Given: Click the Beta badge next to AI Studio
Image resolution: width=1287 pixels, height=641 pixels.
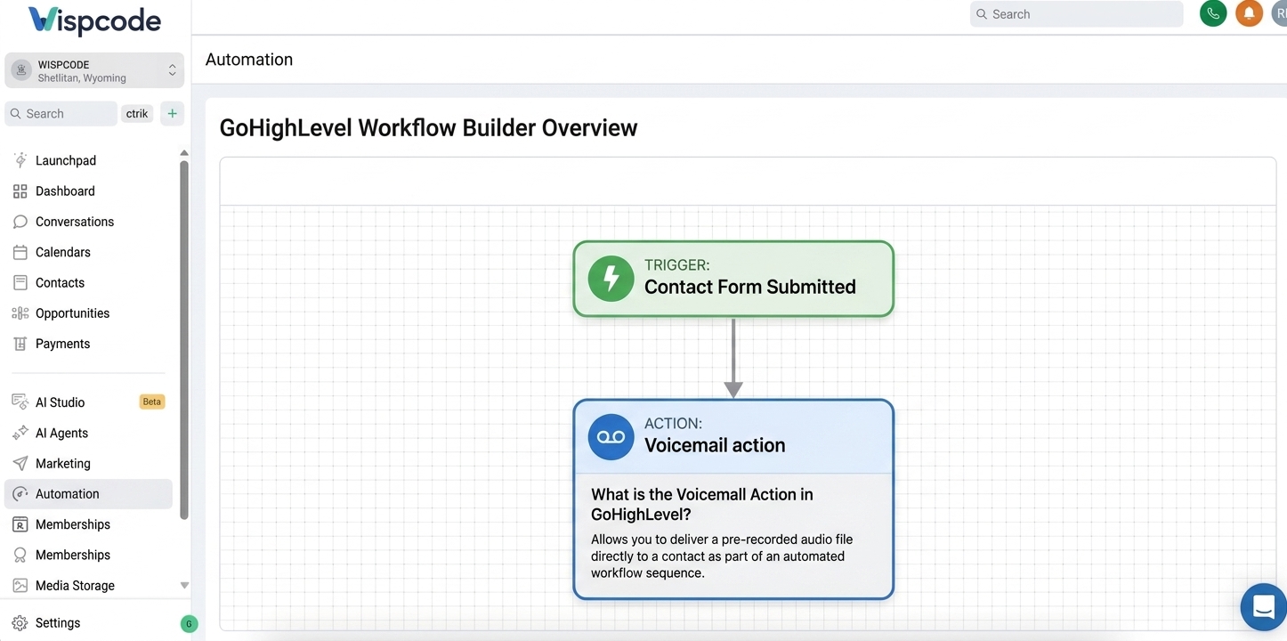Looking at the screenshot, I should coord(152,402).
